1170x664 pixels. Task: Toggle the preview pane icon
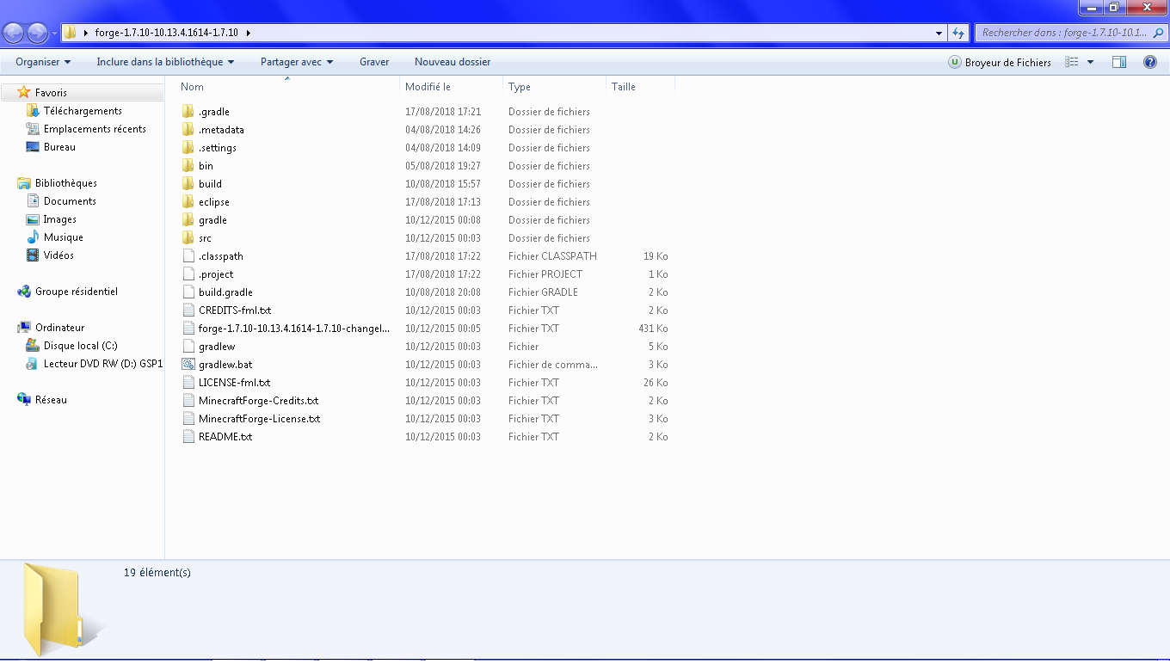1118,62
